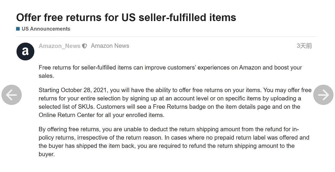Viewport: 335px width, 172px height.
Task: Open the Amazon_News username profile link
Action: pos(59,46)
